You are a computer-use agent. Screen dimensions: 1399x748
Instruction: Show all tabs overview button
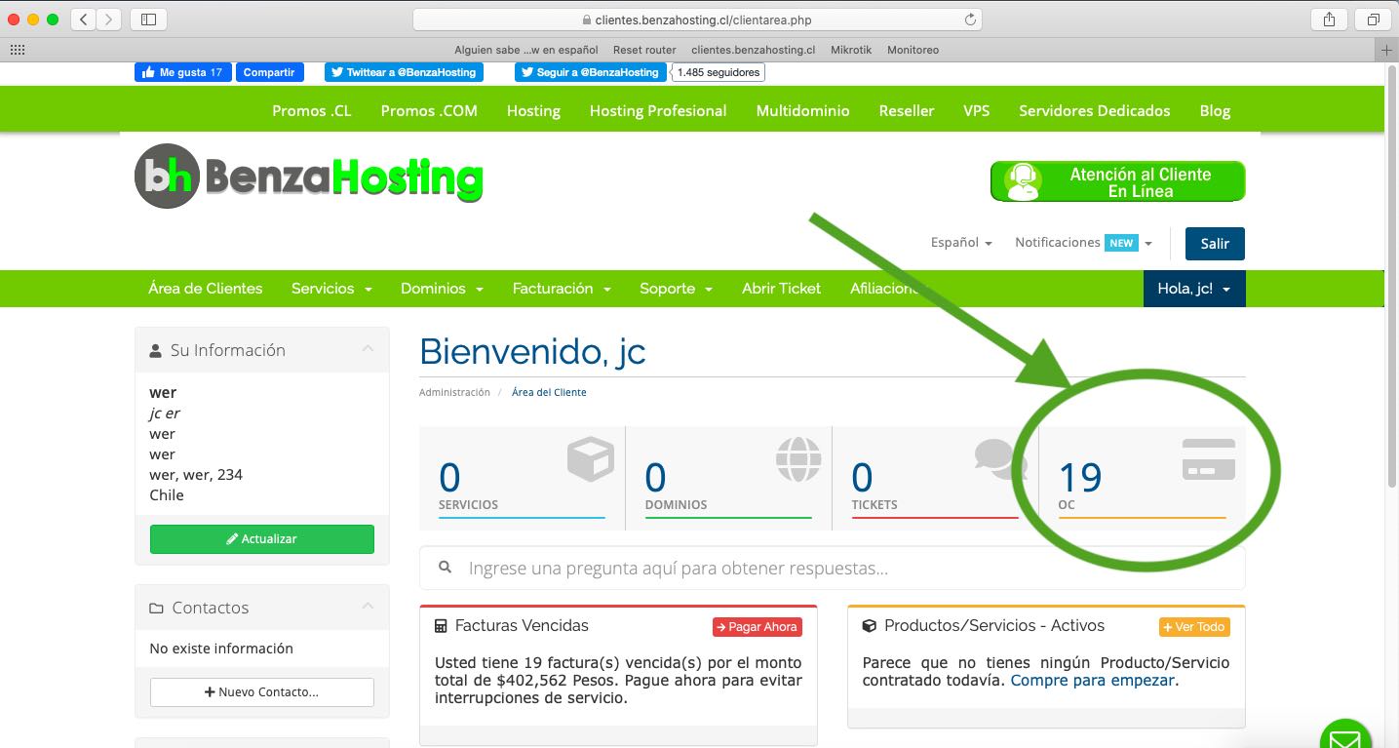[1373, 20]
